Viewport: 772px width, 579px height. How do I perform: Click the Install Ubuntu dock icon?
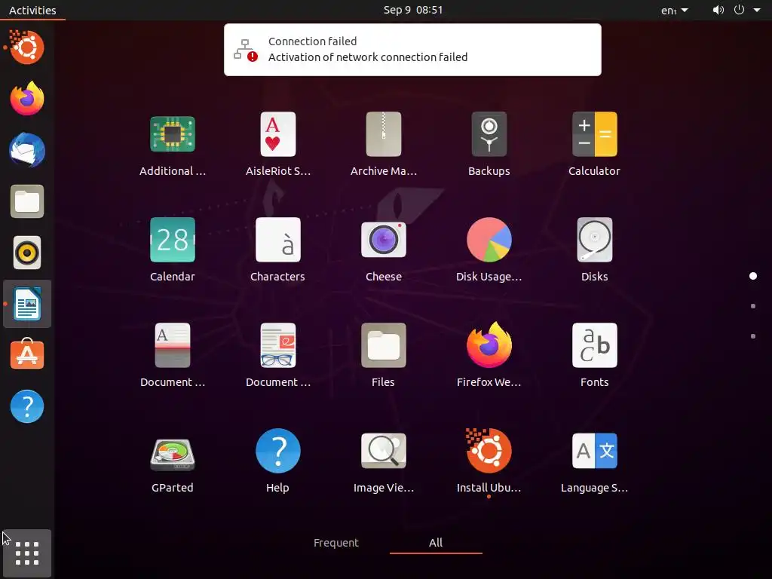coord(27,47)
